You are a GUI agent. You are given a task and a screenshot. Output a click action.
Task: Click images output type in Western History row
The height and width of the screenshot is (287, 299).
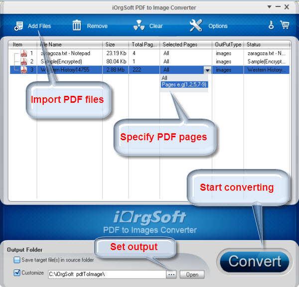click(223, 70)
